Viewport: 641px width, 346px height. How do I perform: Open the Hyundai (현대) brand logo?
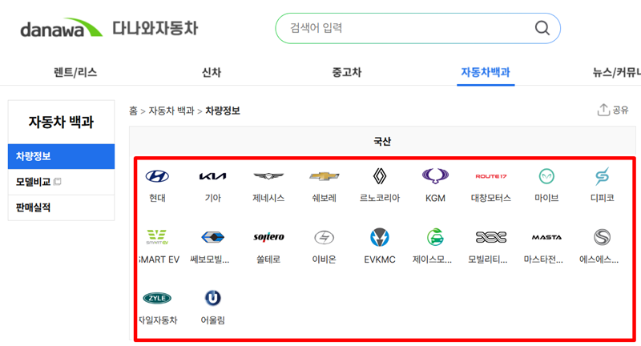pyautogui.click(x=157, y=176)
